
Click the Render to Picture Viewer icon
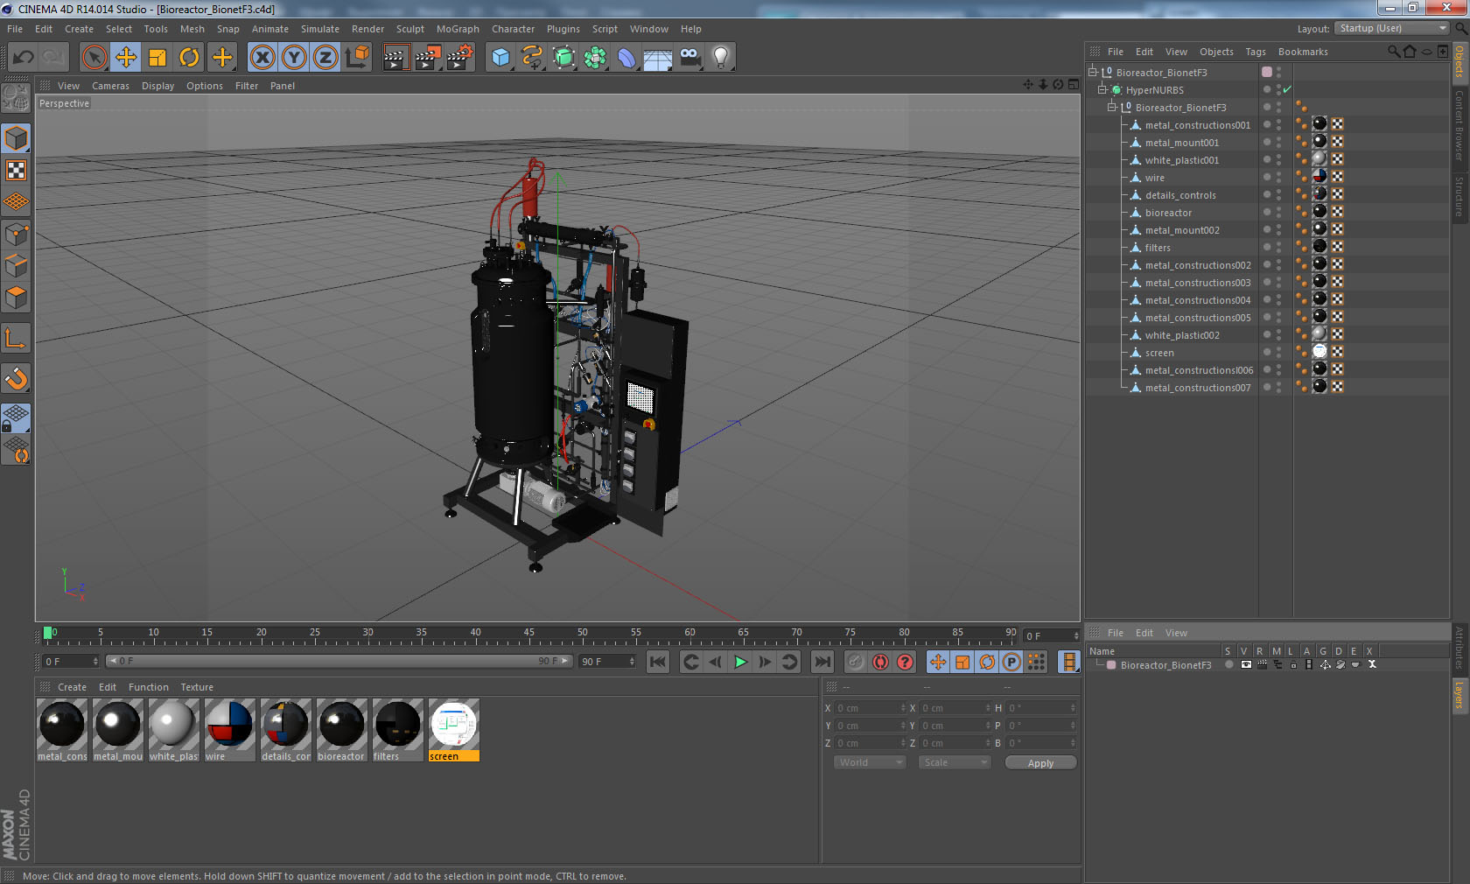pos(428,58)
